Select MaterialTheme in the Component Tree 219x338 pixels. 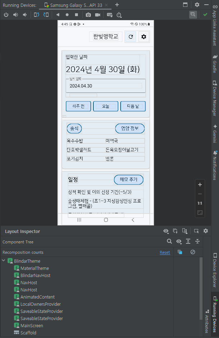pyautogui.click(x=34, y=268)
